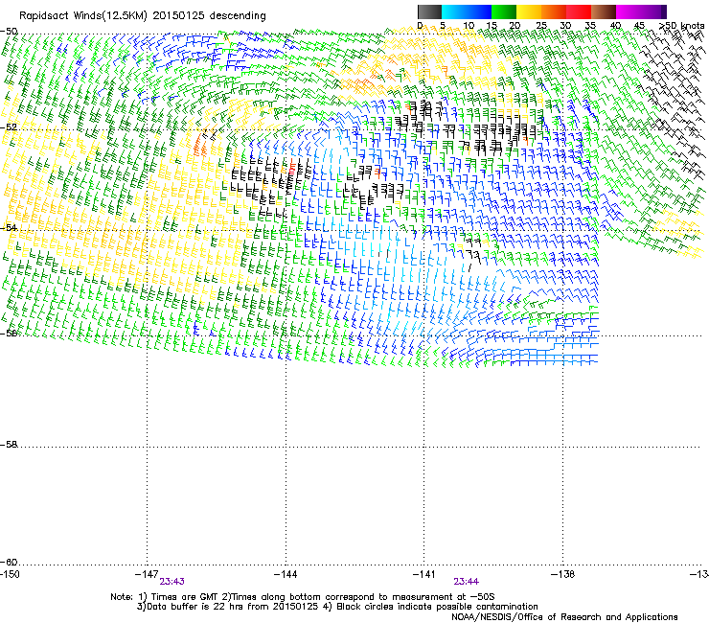Click the purple 23:43 swath time label
The image size is (709, 623).
[172, 582]
